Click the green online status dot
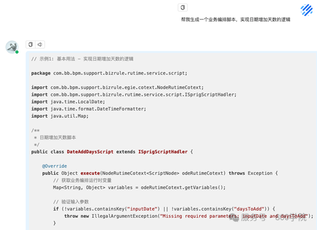 click(x=17, y=52)
